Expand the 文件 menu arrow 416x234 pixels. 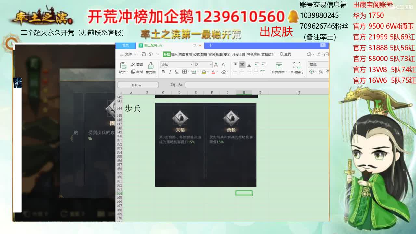click(136, 54)
